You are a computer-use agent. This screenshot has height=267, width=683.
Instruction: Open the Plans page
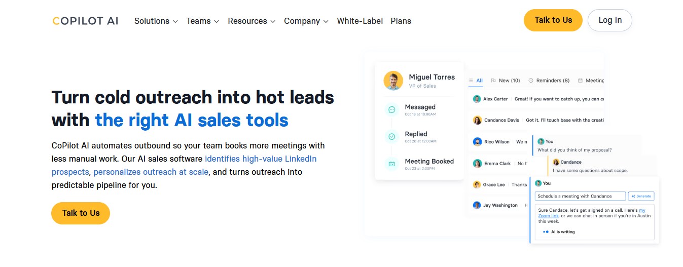(401, 21)
